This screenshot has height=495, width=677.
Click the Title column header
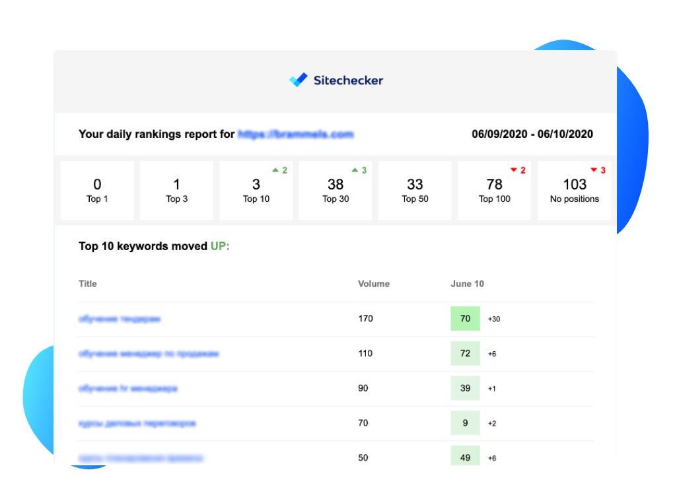click(88, 284)
